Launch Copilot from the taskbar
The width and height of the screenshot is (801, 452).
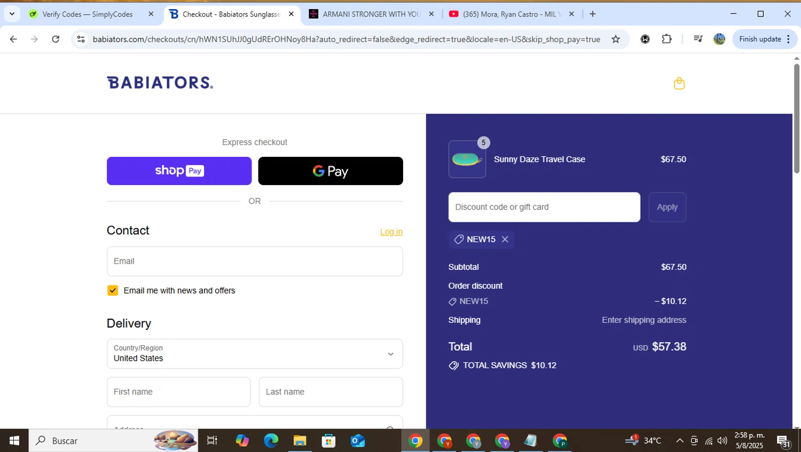242,441
